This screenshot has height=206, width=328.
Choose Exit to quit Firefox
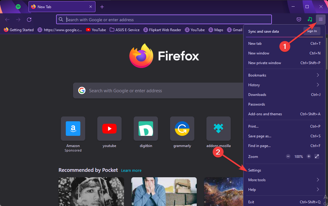pyautogui.click(x=284, y=202)
